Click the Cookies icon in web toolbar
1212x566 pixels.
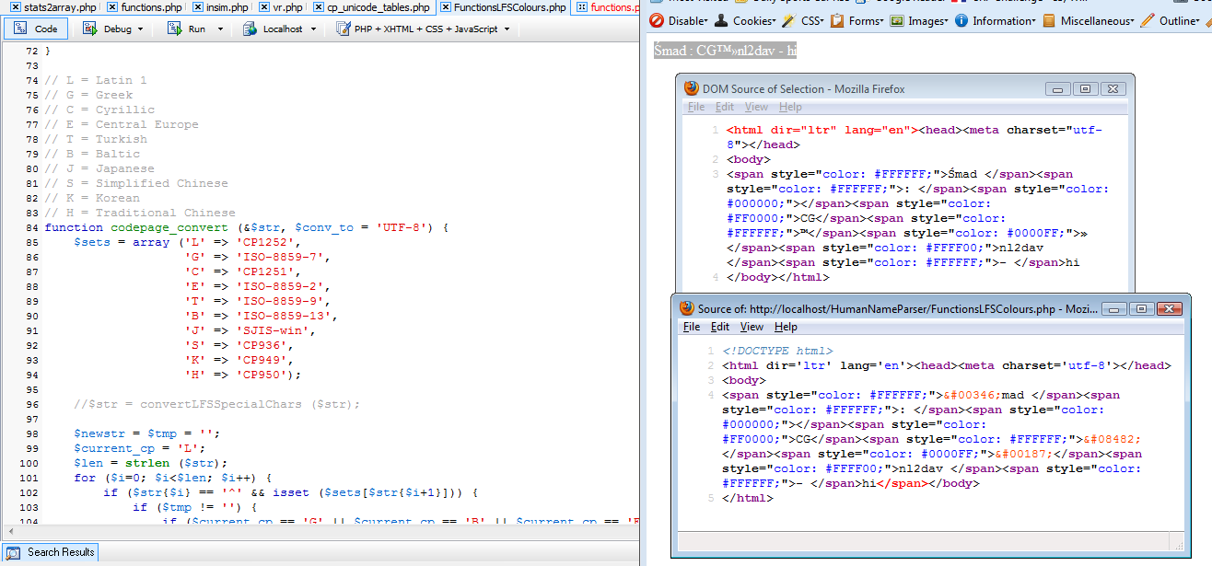click(x=722, y=20)
